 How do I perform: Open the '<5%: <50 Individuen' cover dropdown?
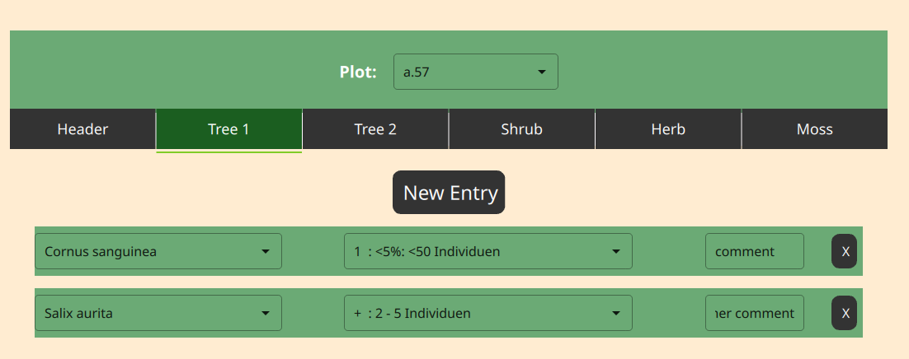488,251
